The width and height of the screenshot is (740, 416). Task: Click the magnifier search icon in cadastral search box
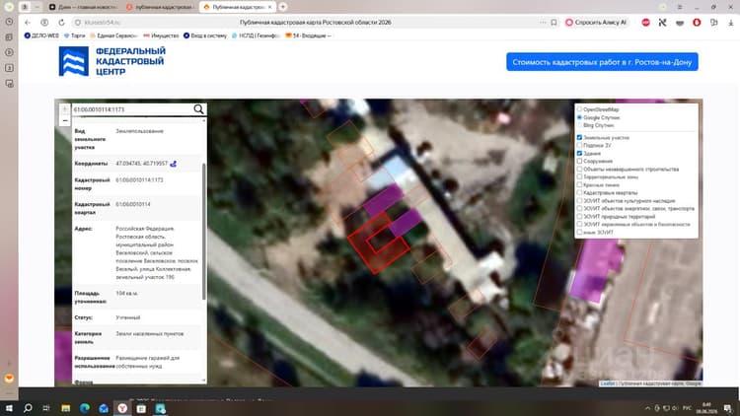point(198,109)
